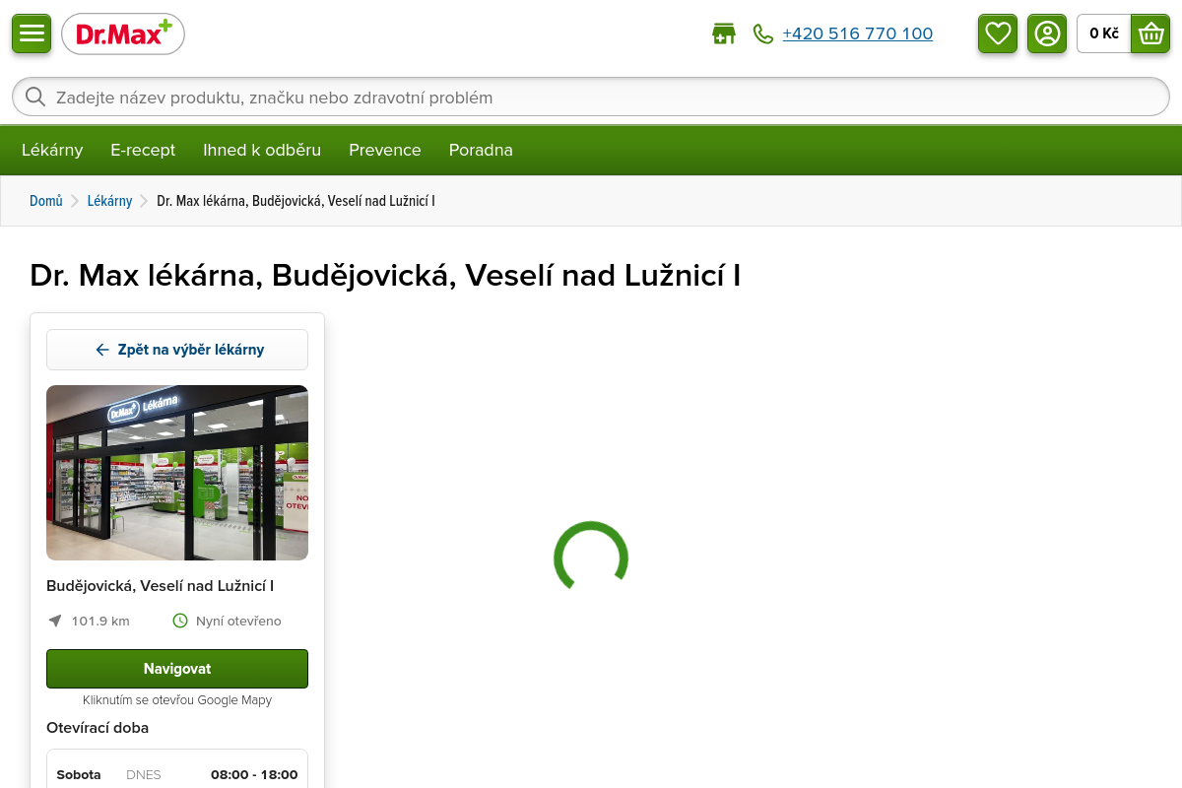Open the Poradna menu item
Image resolution: width=1182 pixels, height=788 pixels.
(481, 150)
